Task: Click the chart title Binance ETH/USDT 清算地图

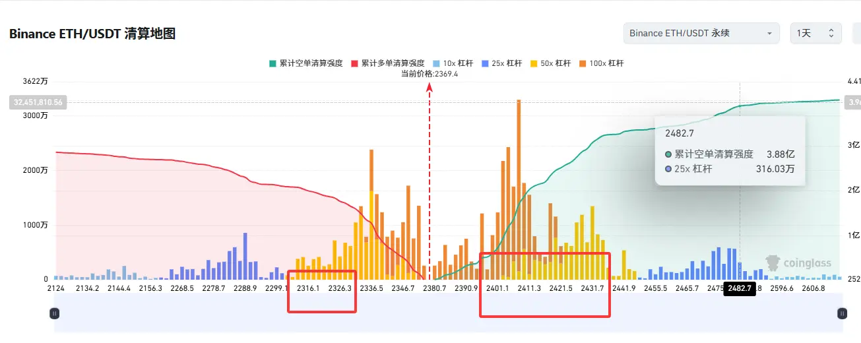Action: coord(92,34)
